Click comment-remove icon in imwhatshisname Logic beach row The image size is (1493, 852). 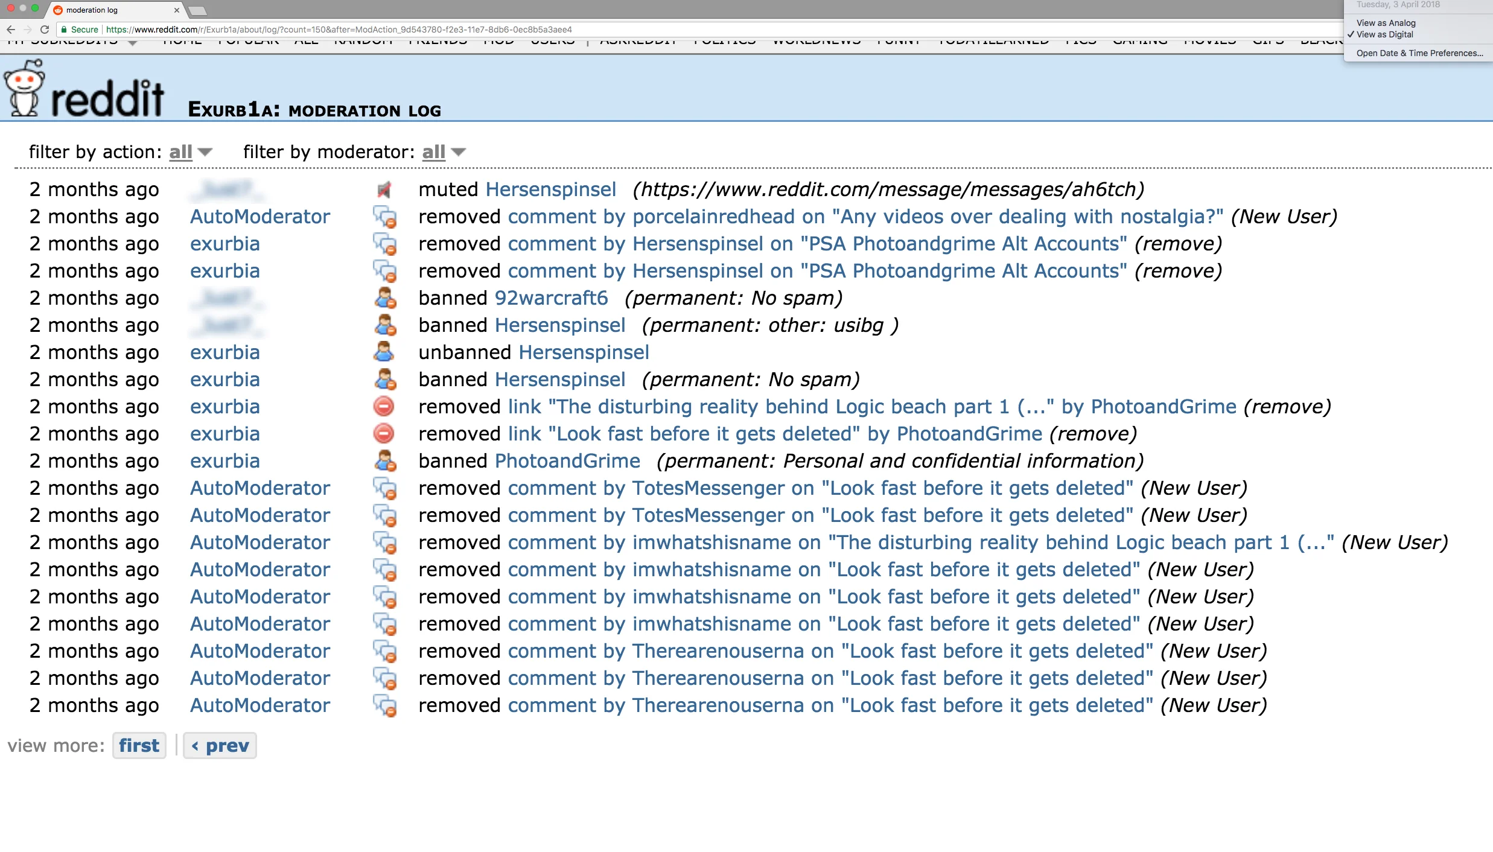tap(384, 543)
